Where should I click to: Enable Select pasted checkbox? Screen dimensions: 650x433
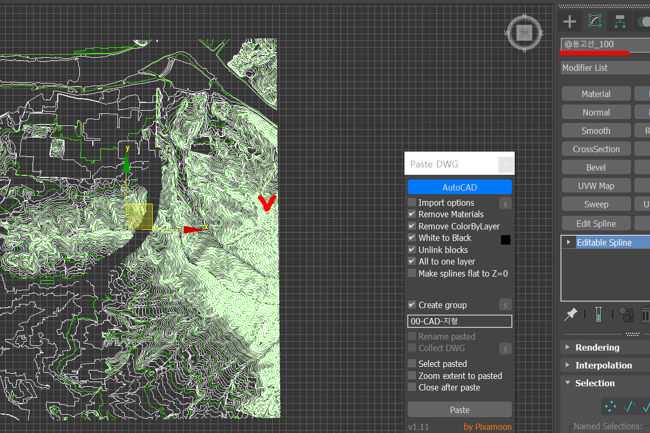coord(412,364)
